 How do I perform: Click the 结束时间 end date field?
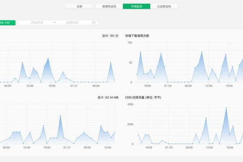click(x=73, y=23)
